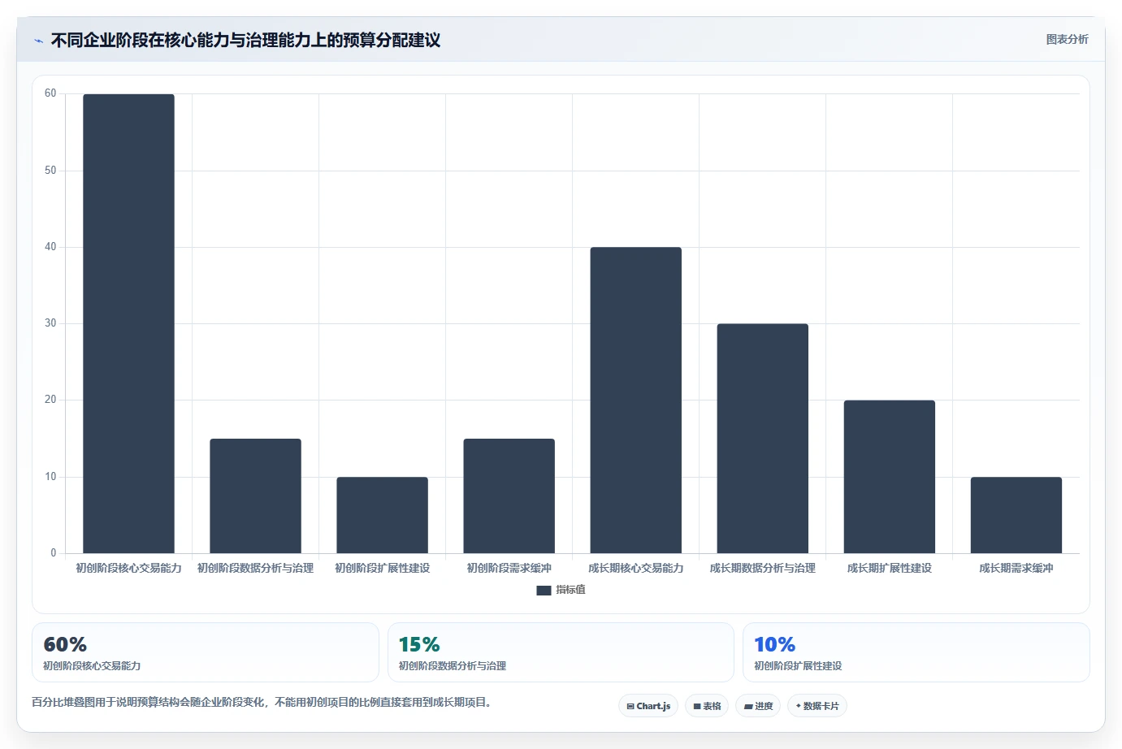Open the 60% 初创阶段核心交易能力 card
The image size is (1122, 749).
click(206, 652)
